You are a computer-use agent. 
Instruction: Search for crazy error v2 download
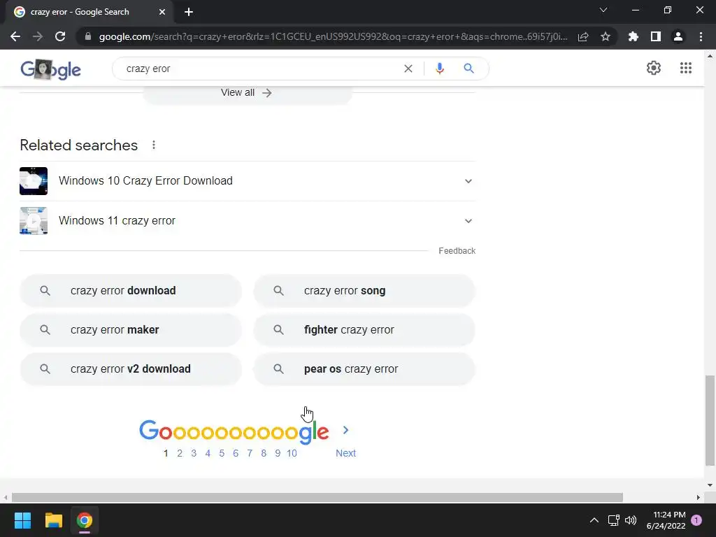131,369
